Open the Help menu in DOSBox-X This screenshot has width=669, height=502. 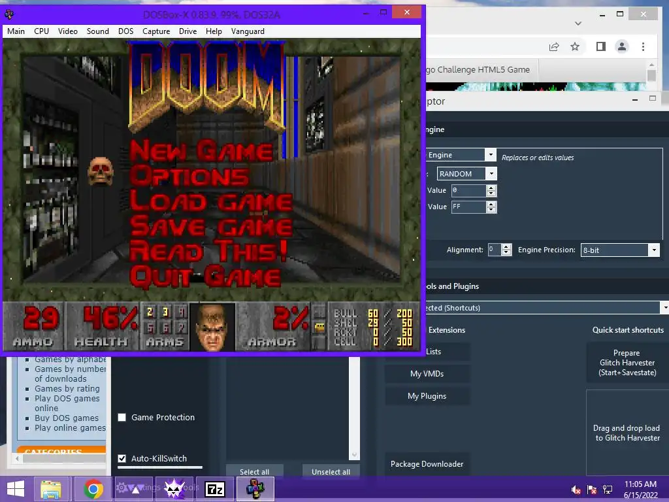point(214,31)
